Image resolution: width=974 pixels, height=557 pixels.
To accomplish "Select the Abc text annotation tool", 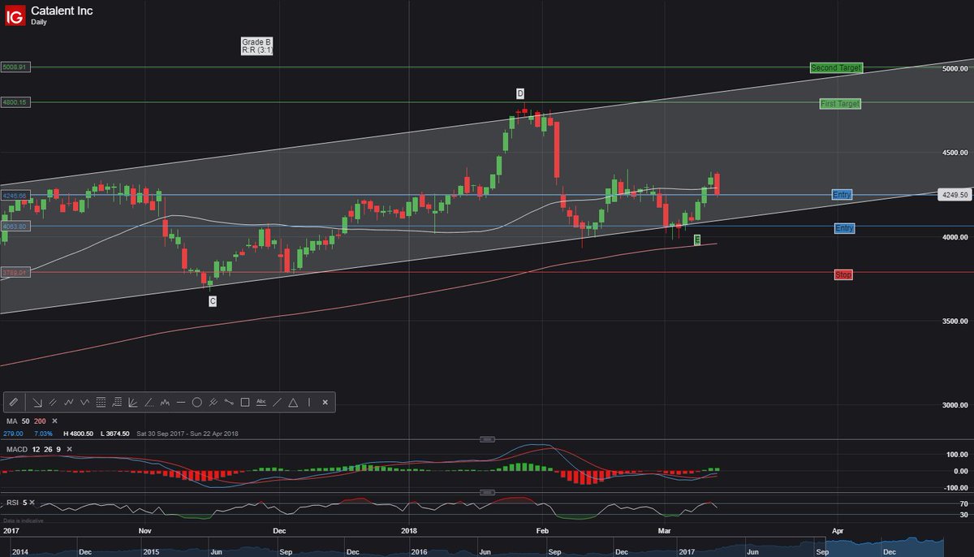I will 261,402.
